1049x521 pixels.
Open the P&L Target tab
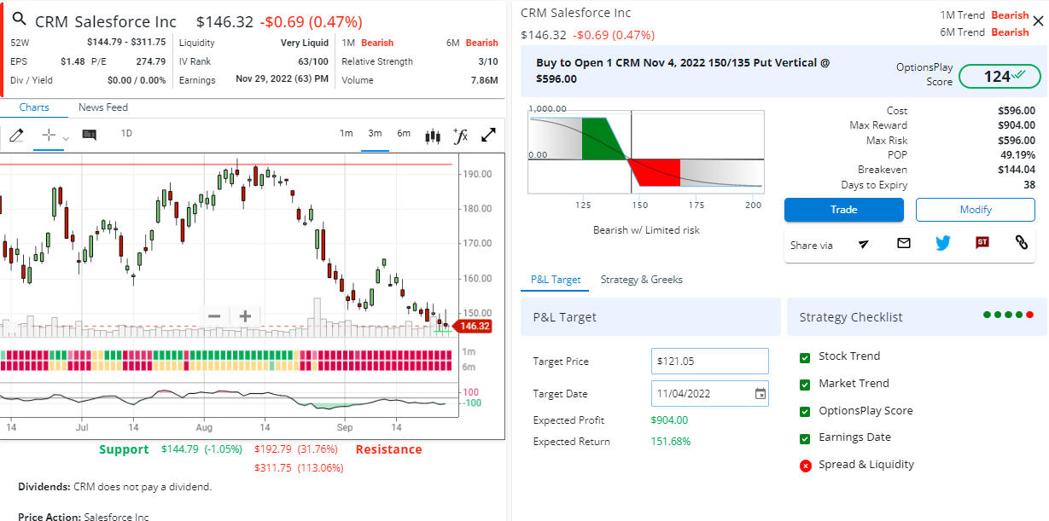[x=556, y=280]
